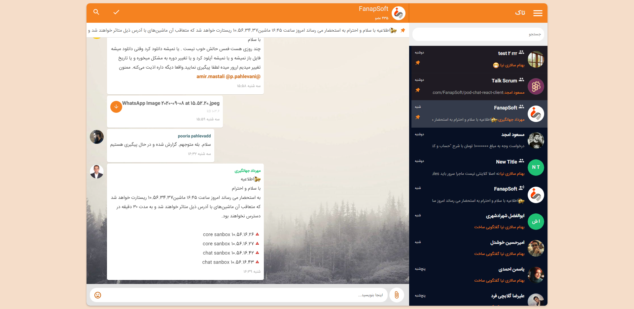Screen dimensions: 634x309
Task: Click pin icon on test ۲ rrr chat
Action: (418, 63)
